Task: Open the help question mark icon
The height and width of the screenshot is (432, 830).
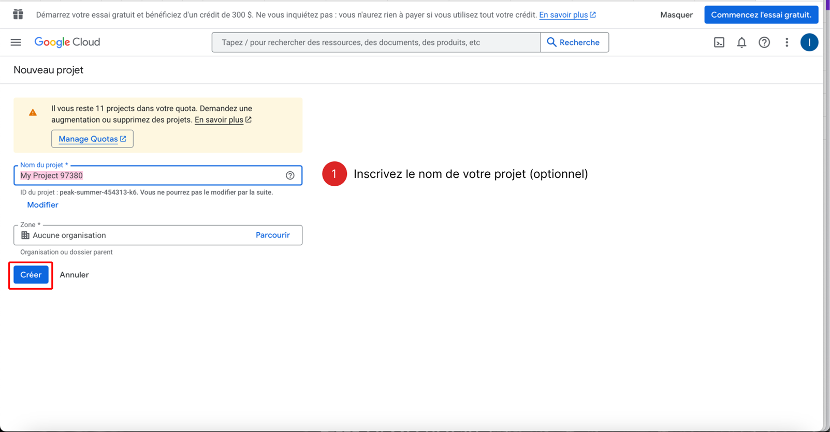Action: [x=764, y=42]
